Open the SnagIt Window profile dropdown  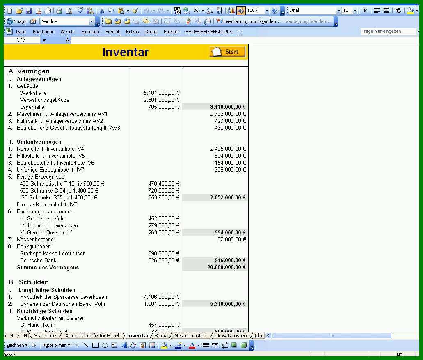coord(91,21)
